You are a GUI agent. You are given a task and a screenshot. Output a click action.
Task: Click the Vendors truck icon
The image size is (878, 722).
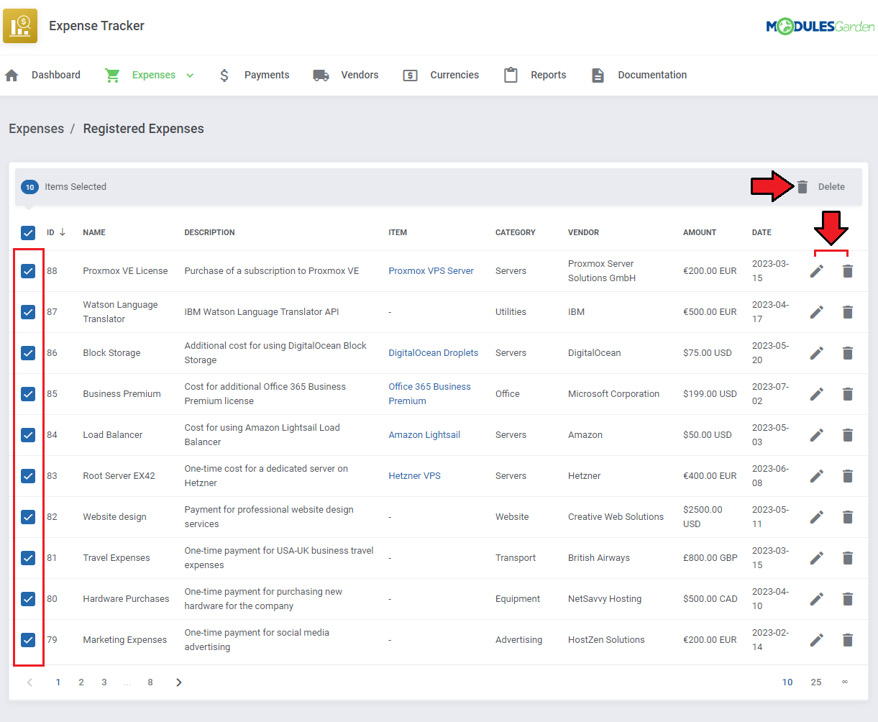[x=321, y=76]
